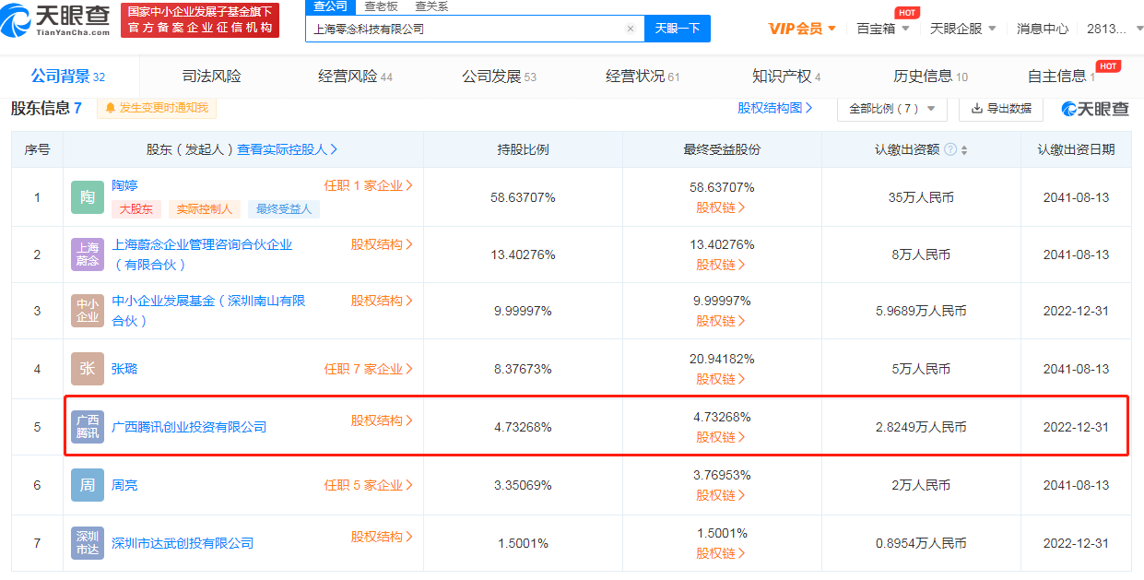1144x580 pixels.
Task: Open the 百宝箱 dropdown
Action: click(882, 29)
